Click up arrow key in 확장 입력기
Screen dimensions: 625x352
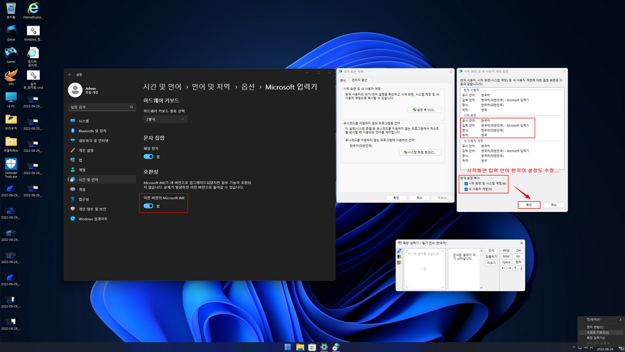click(x=515, y=268)
